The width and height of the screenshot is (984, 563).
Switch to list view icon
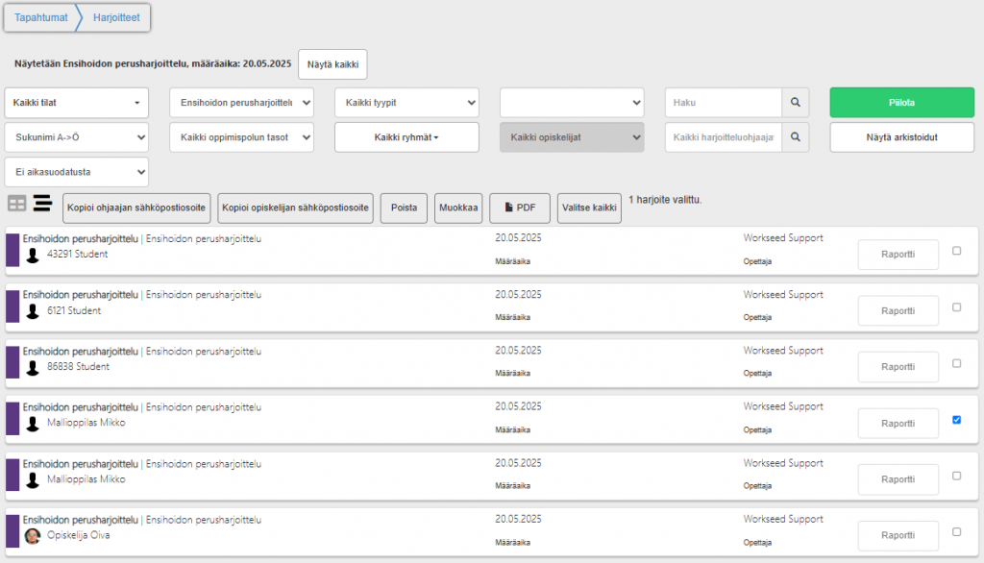pyautogui.click(x=42, y=203)
